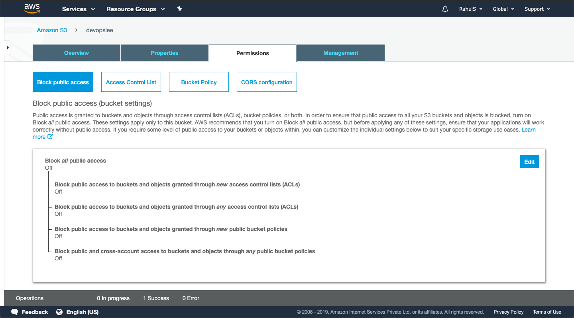This screenshot has width=574, height=318.
Task: Expand the left sidebar arrow
Action: (x=7, y=48)
